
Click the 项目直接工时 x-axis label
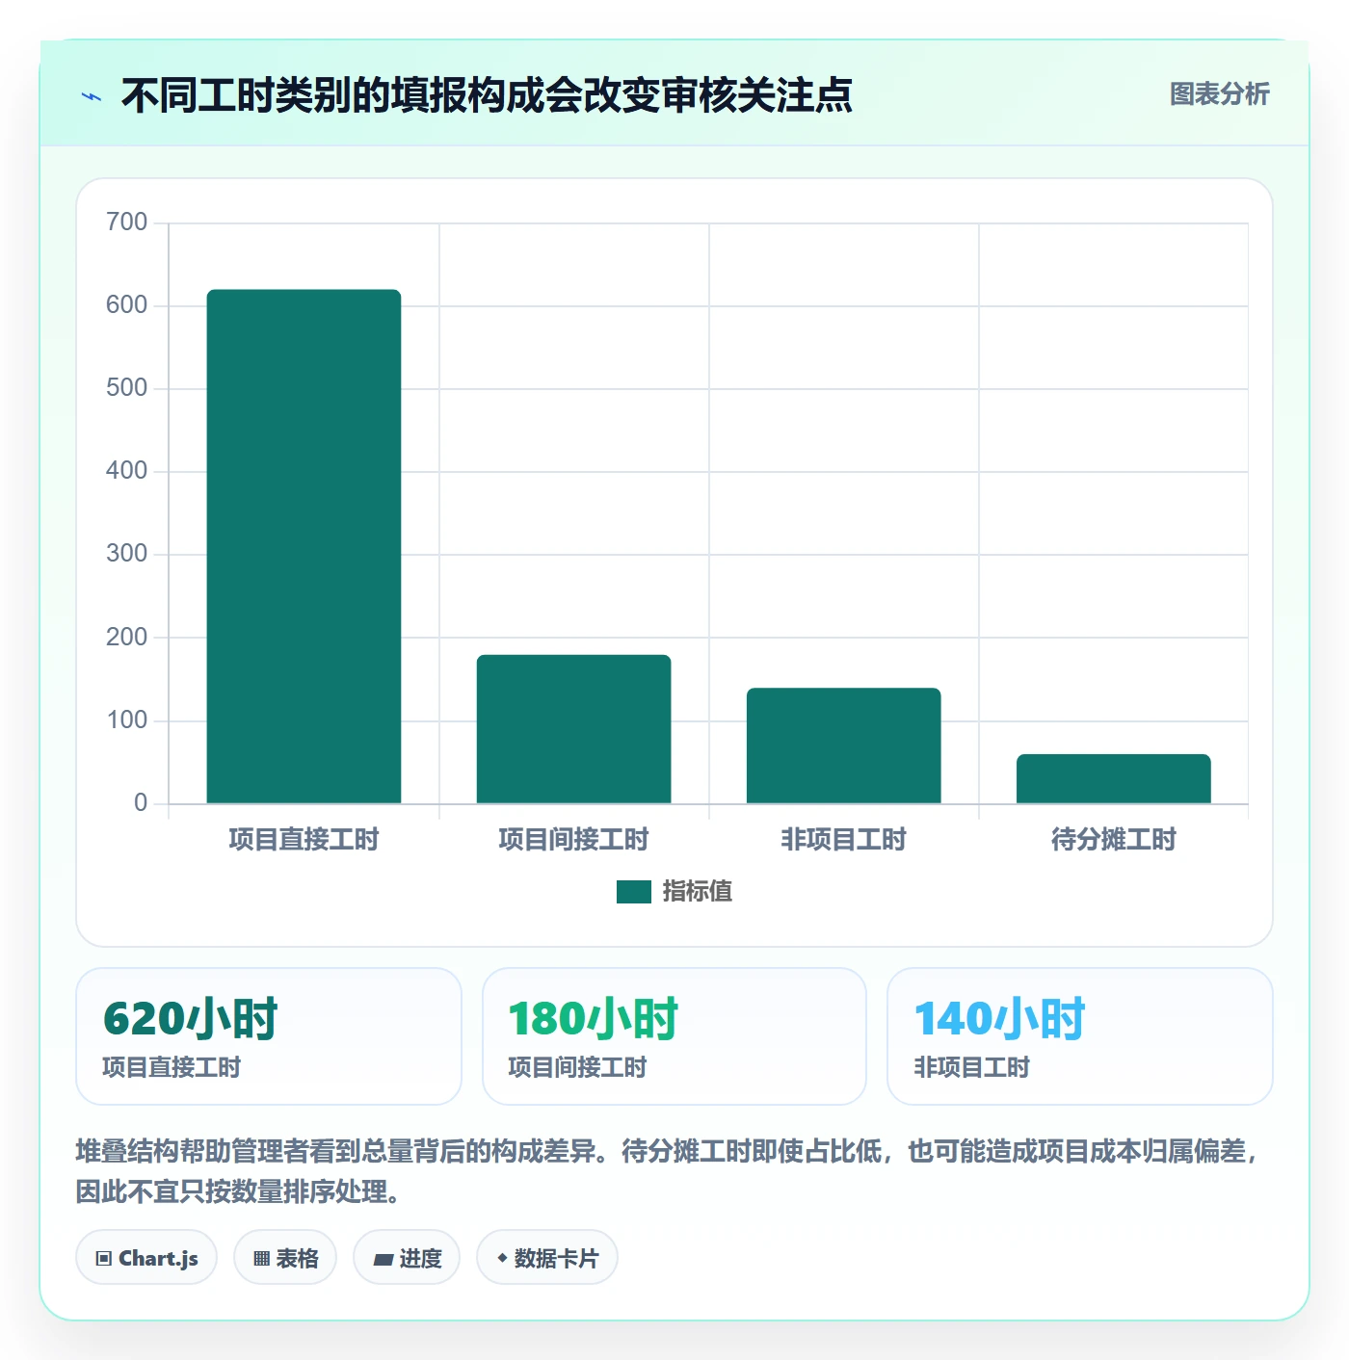click(x=304, y=840)
